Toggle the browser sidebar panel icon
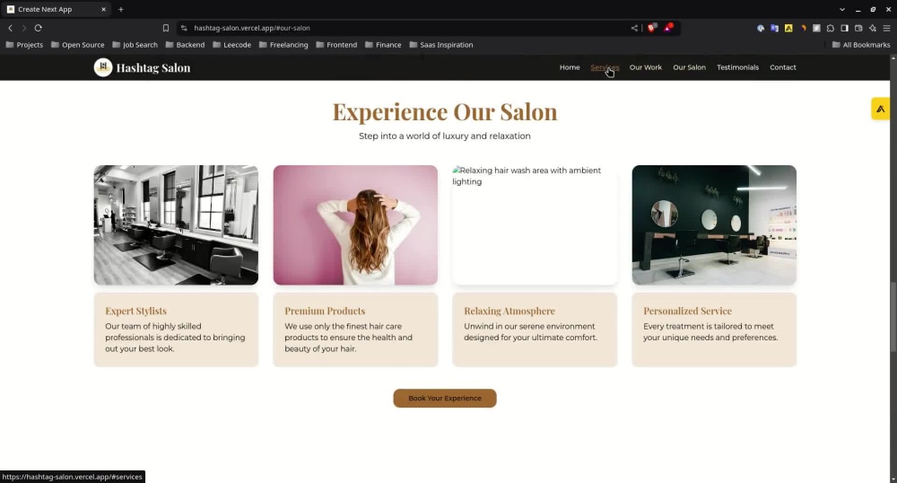 [x=844, y=28]
